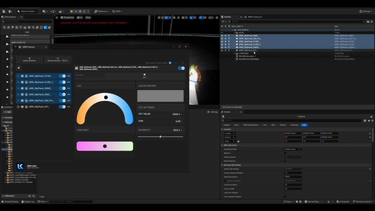Screen dimensions: 375x211
Task: Toggle power switch for ARRI_SkyPanel_S60_Pro_ fixture
Action: click(62, 100)
